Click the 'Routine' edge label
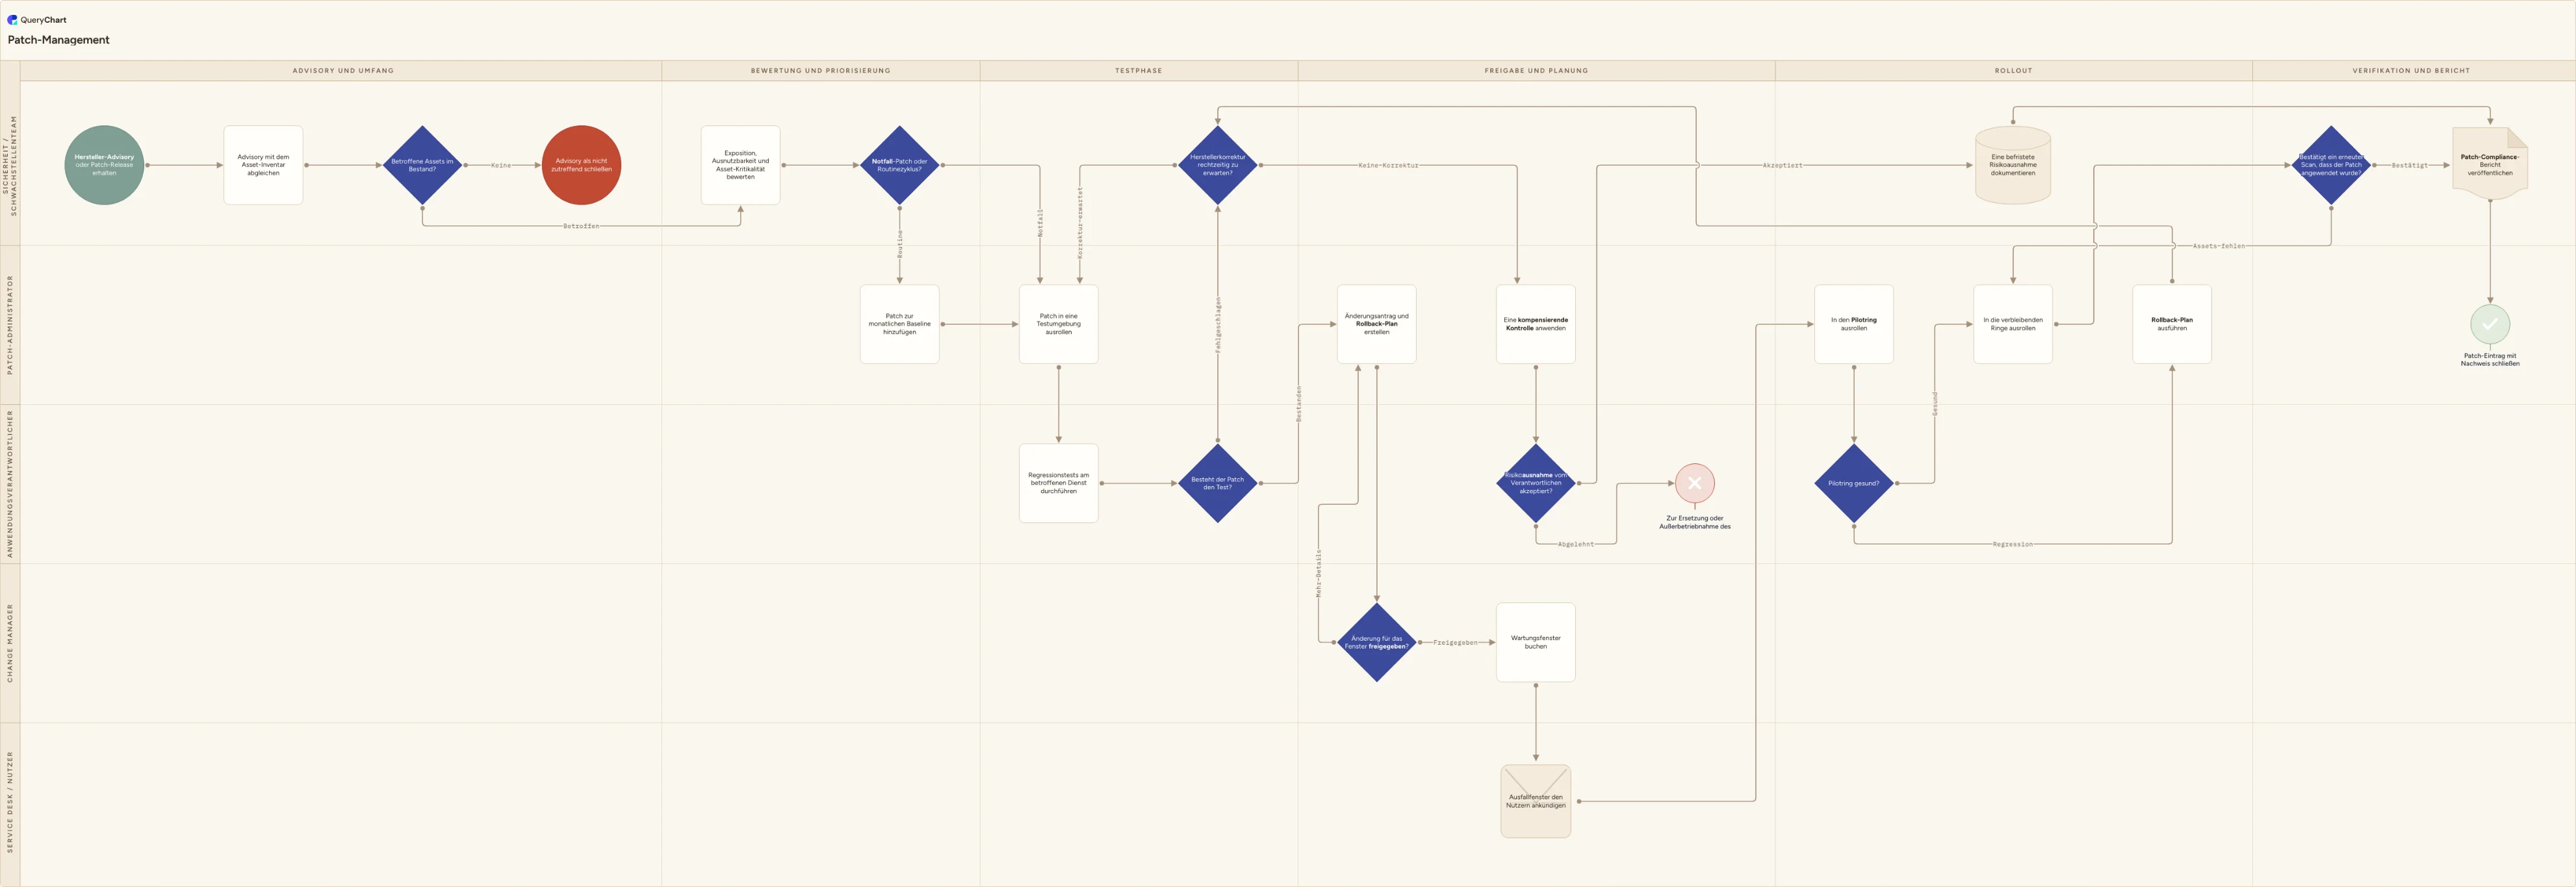The width and height of the screenshot is (2576, 887). tap(899, 245)
